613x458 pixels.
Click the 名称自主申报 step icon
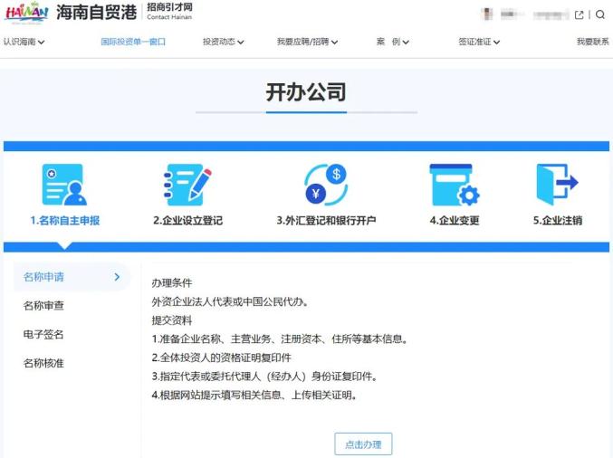[x=63, y=185]
